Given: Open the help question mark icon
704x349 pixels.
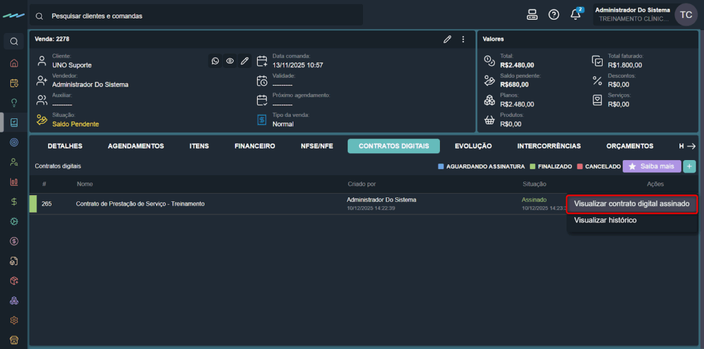Looking at the screenshot, I should click(x=553, y=14).
